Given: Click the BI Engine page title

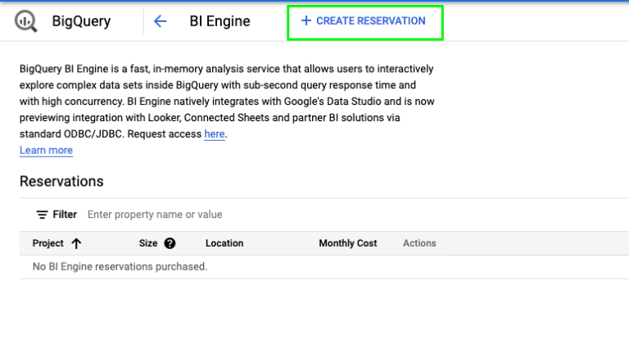Looking at the screenshot, I should coord(219,21).
